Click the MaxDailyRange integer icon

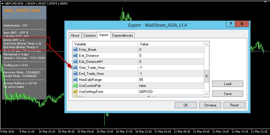click(75, 80)
